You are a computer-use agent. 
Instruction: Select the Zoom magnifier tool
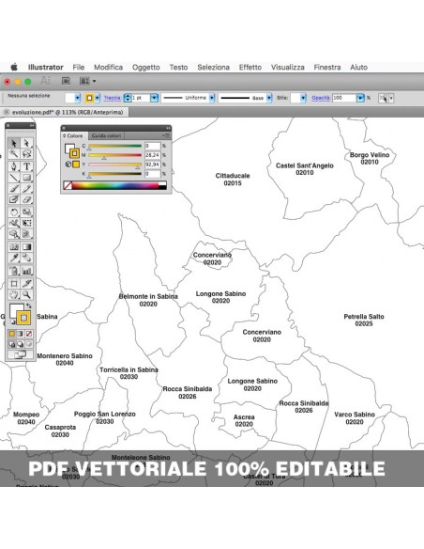(x=26, y=294)
